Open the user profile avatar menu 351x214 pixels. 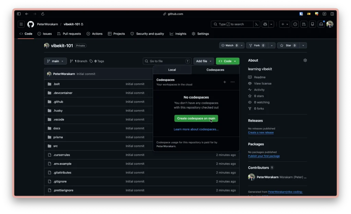330,24
